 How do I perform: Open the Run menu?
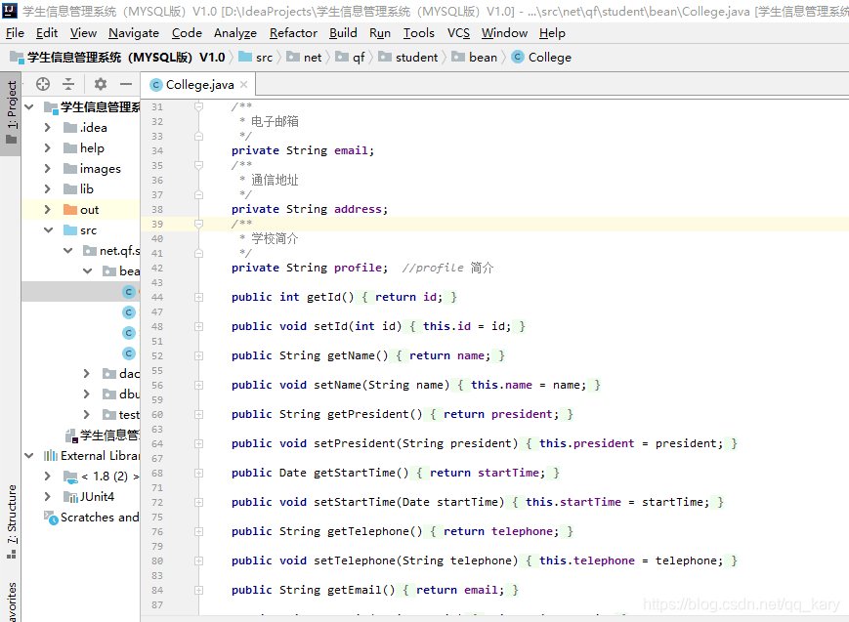pos(380,33)
